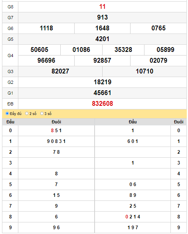The height and width of the screenshot is (234, 188).
Task: Click the "9 0 8 3 1" tail cell
Action: [x=56, y=141]
